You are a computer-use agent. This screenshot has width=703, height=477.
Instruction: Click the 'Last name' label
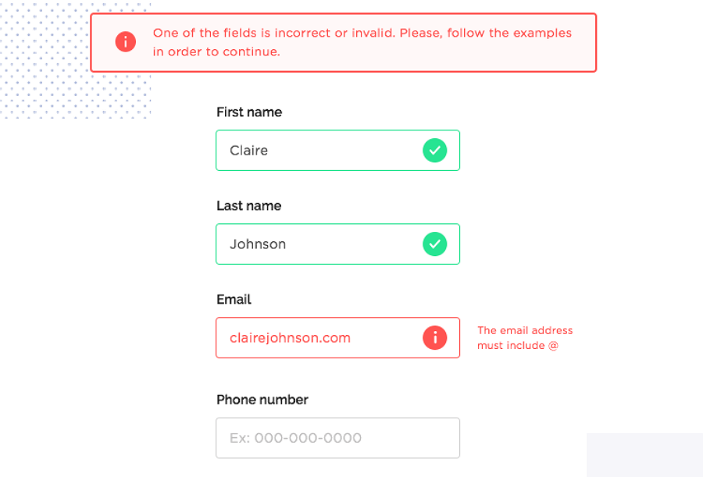(x=248, y=206)
